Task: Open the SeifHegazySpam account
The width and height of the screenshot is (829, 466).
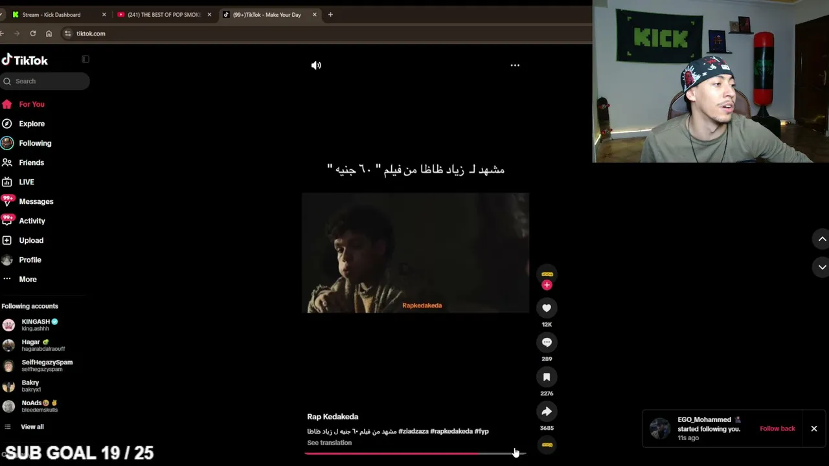Action: (x=38, y=366)
